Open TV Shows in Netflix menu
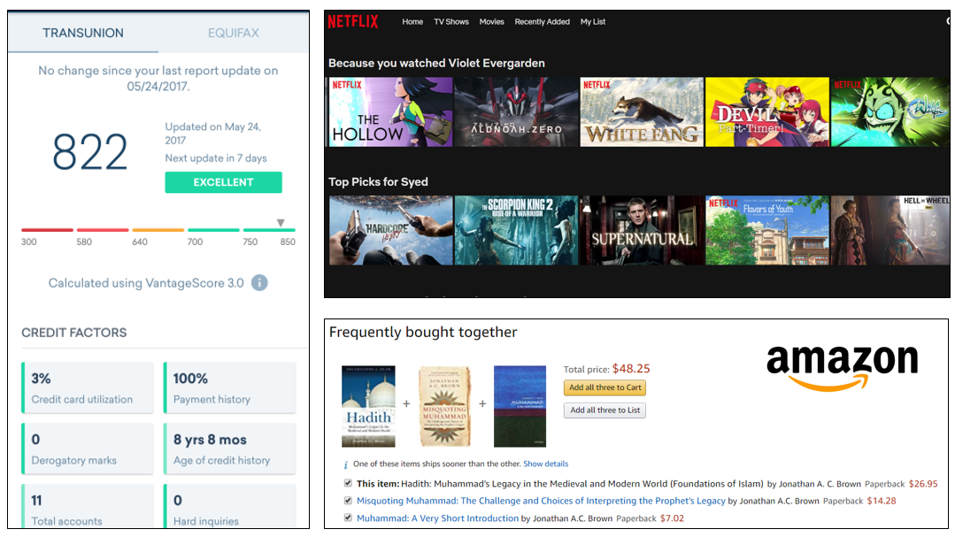The height and width of the screenshot is (537, 955). [x=451, y=22]
